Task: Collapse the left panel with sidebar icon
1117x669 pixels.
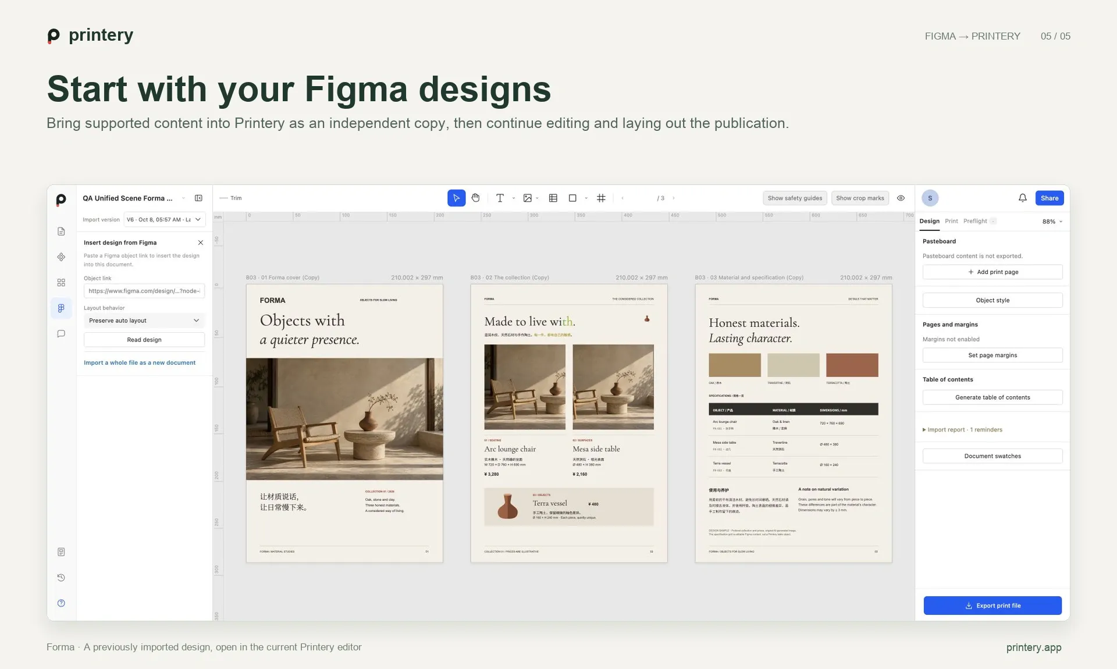Action: tap(198, 198)
